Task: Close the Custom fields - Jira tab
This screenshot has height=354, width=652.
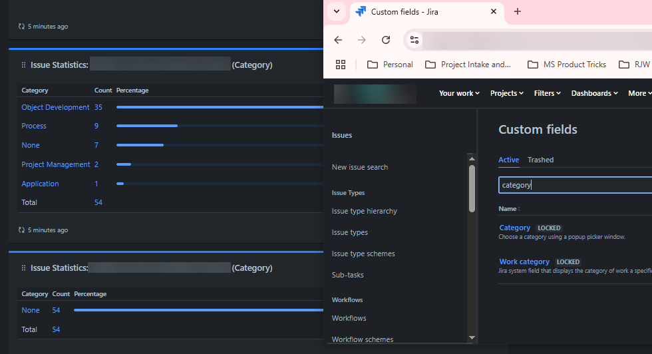Action: click(494, 12)
